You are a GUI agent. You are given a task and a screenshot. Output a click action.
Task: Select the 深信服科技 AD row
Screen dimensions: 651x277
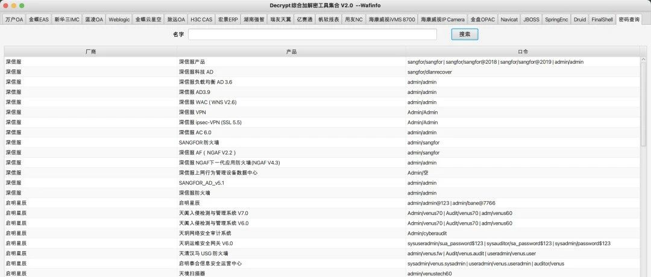(x=322, y=72)
